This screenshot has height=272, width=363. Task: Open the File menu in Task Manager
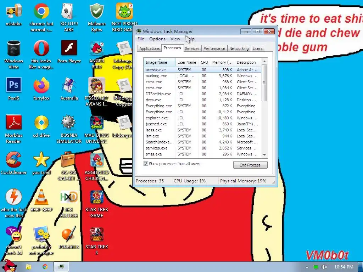(141, 39)
